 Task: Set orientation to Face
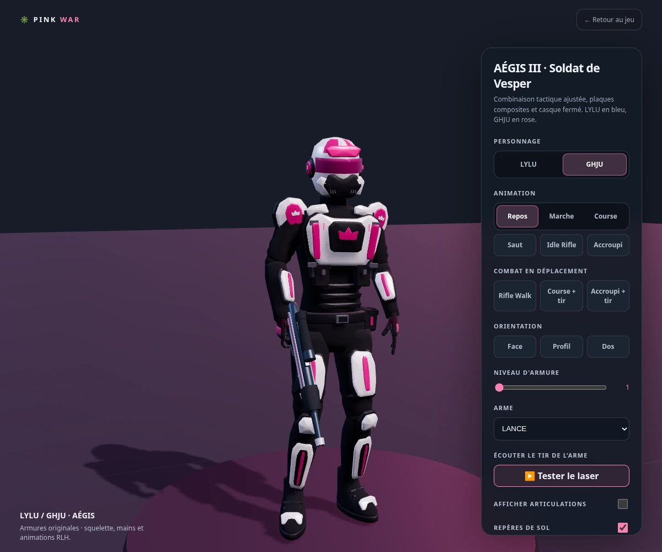pos(515,347)
